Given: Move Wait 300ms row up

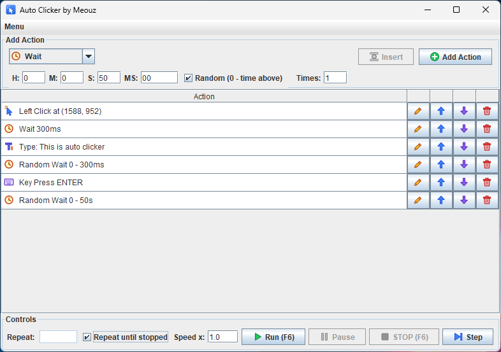Looking at the screenshot, I should pyautogui.click(x=441, y=129).
